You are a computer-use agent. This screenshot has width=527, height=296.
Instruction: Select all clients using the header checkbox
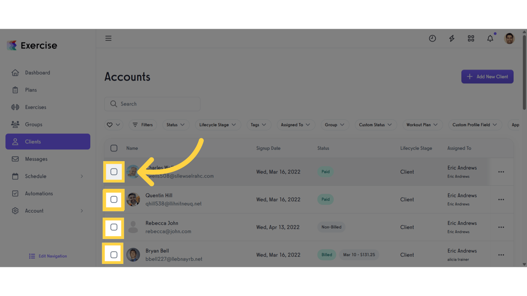pos(113,148)
